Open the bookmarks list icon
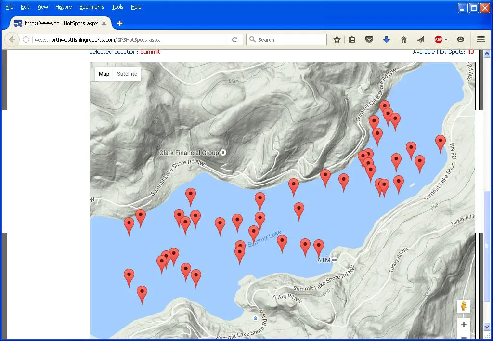Screen dimensions: 493x341 [352, 40]
